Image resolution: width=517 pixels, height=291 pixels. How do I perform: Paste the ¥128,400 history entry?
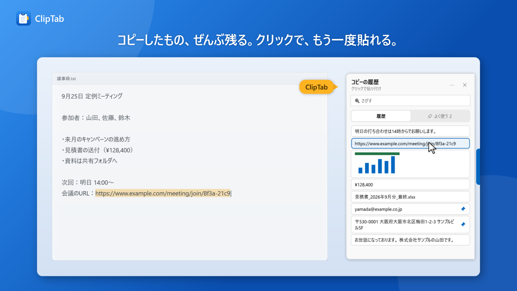(x=410, y=185)
